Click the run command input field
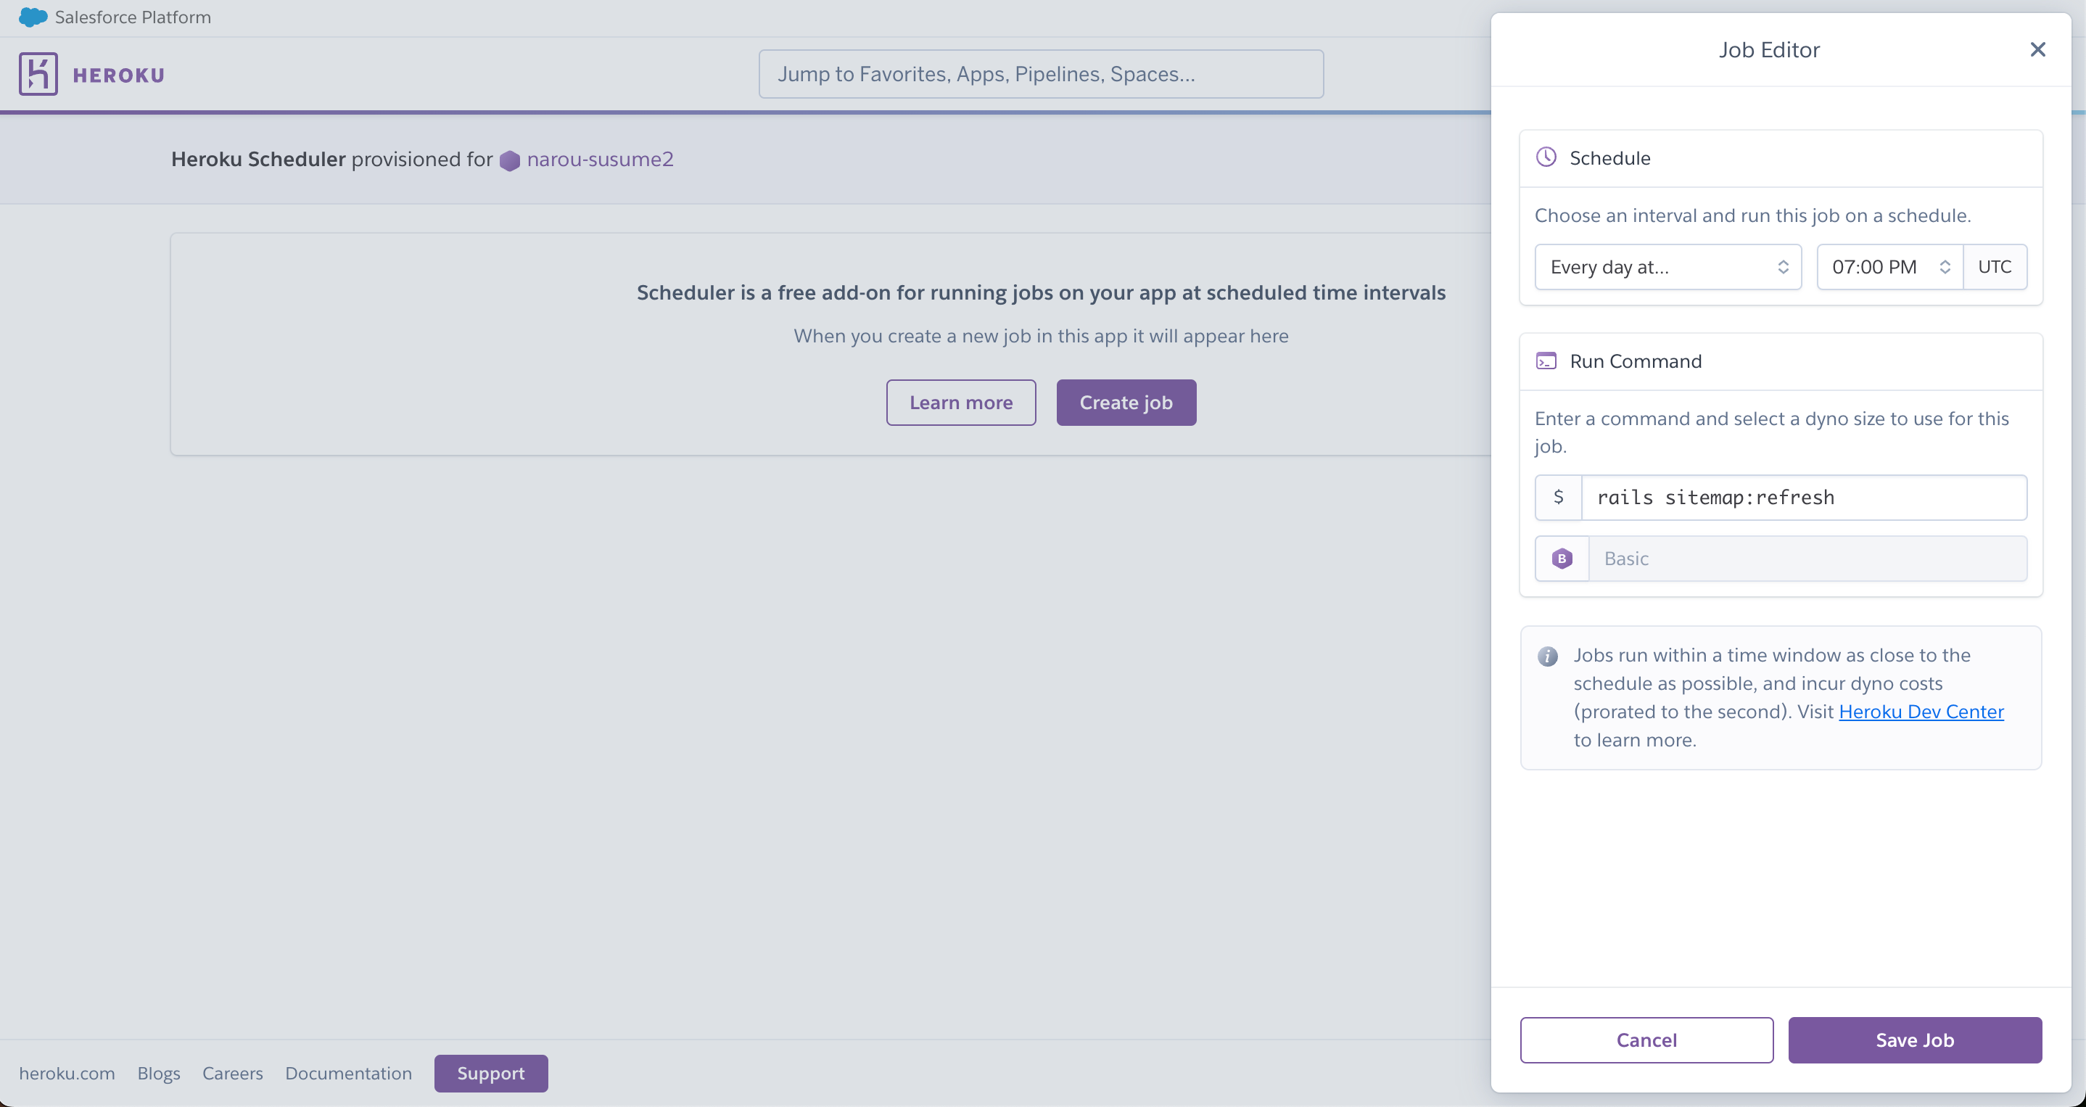This screenshot has width=2086, height=1107. (1803, 497)
